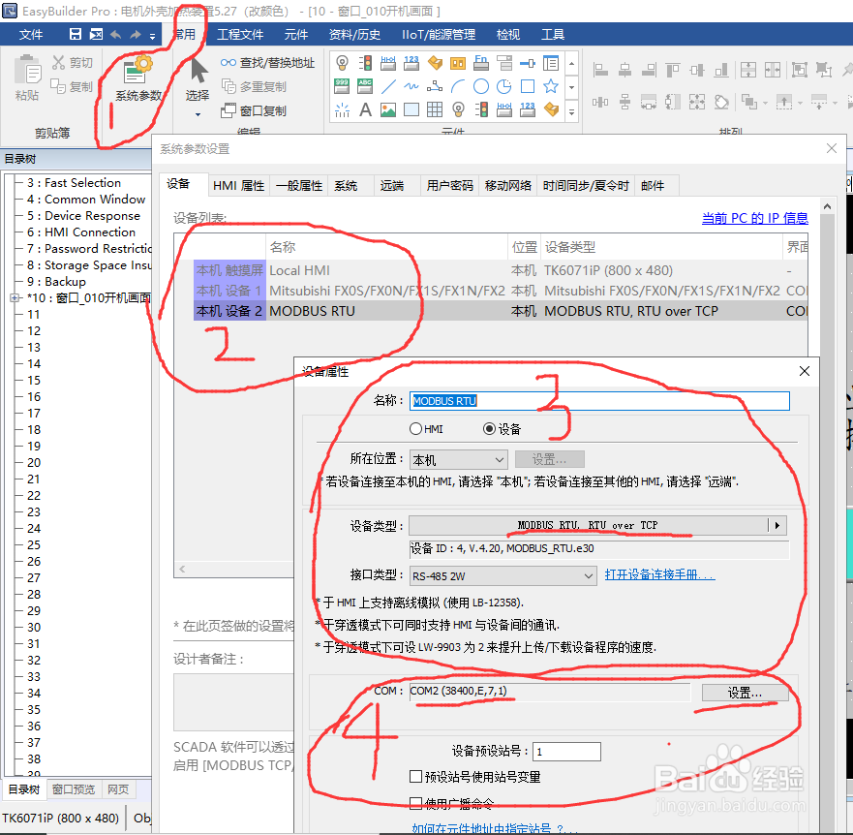Viewport: 853px width, 835px height.
Task: Open 所在位置 location dropdown
Action: coord(458,460)
